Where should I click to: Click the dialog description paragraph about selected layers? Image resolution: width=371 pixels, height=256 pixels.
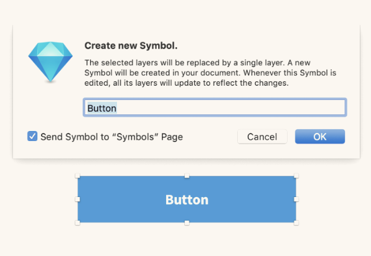coord(210,73)
